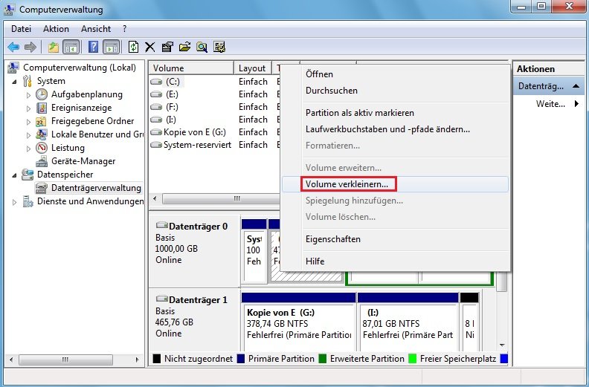
Task: Click the blue Back arrow in toolbar
Action: 13,48
